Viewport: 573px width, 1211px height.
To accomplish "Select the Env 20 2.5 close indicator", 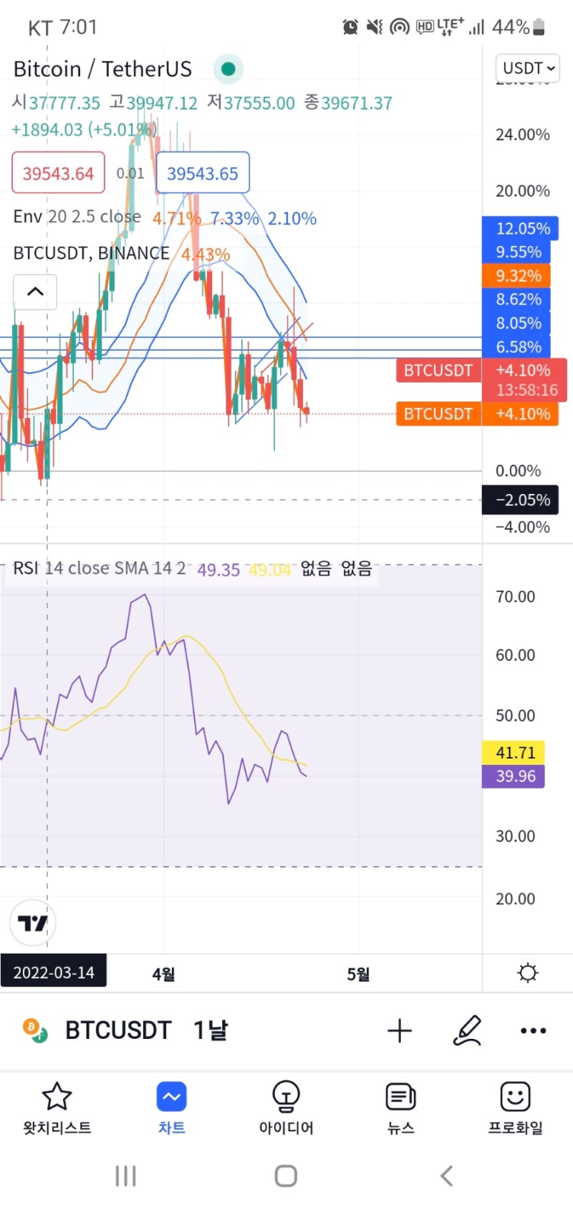I will pos(77,217).
